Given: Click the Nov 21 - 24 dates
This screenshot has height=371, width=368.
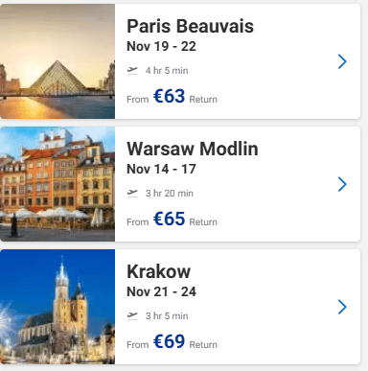Looking at the screenshot, I should (161, 291).
